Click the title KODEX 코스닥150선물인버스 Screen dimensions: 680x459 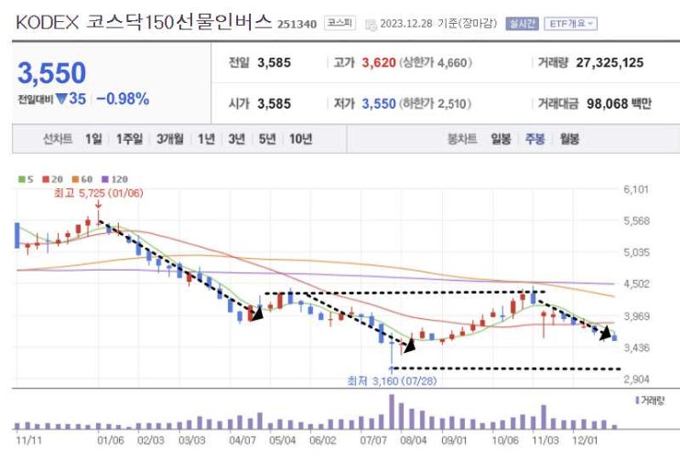(x=144, y=22)
